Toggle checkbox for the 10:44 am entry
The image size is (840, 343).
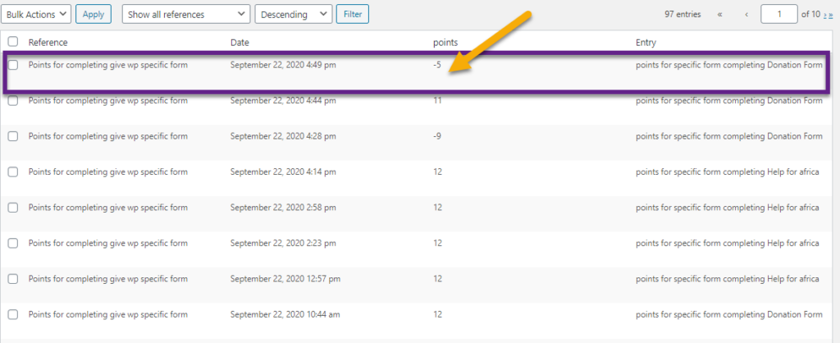13,314
